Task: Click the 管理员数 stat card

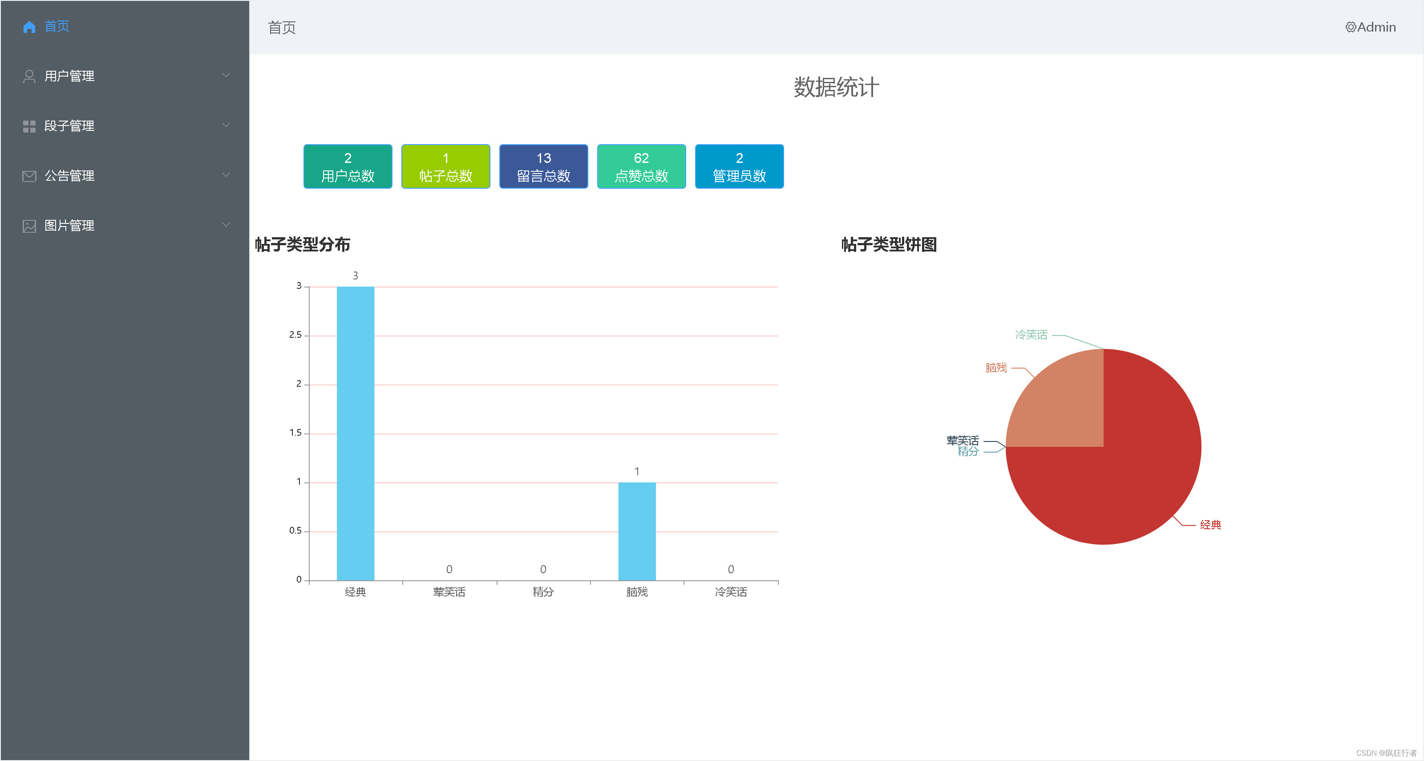Action: tap(739, 166)
